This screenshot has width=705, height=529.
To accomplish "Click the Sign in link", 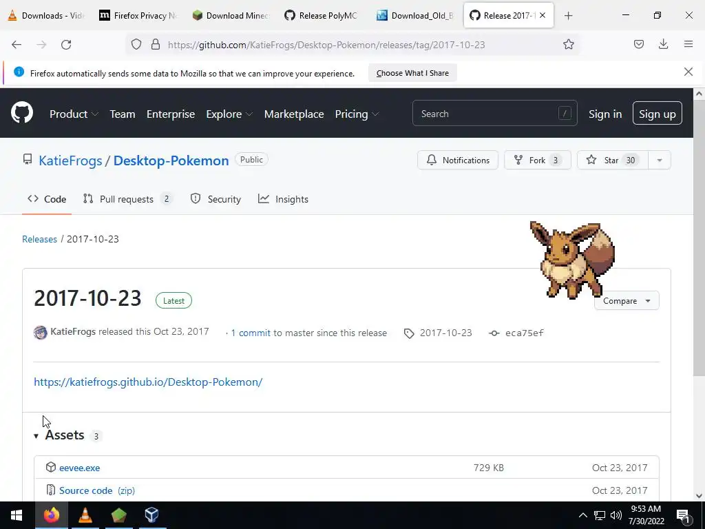I will click(x=605, y=114).
